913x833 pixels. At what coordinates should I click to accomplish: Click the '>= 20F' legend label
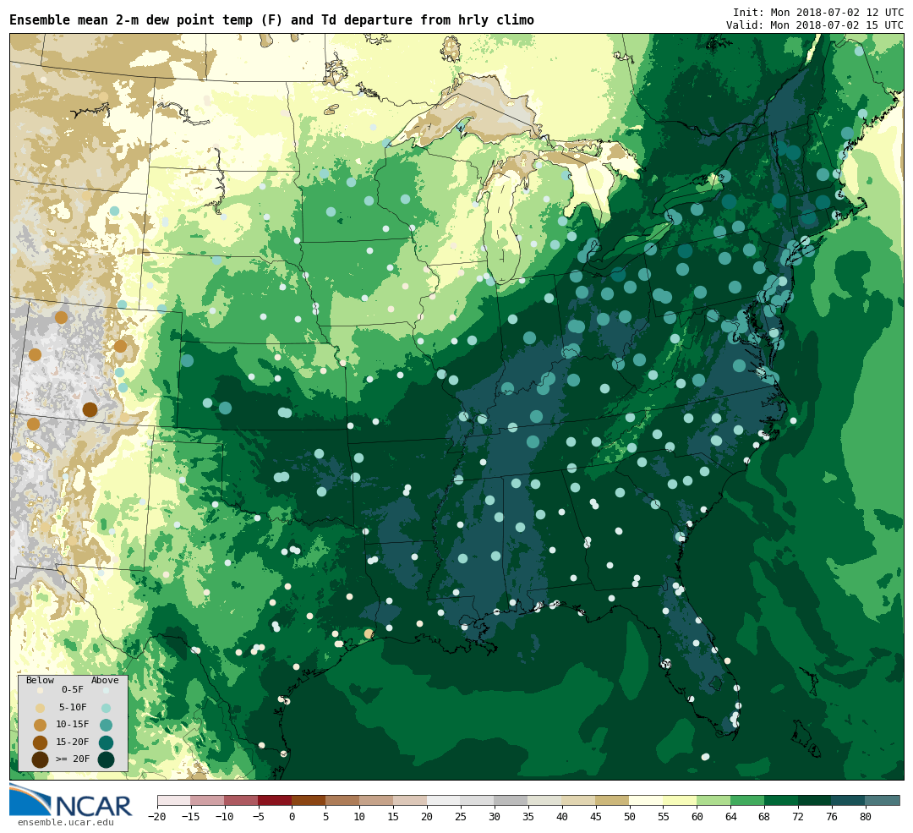(73, 759)
